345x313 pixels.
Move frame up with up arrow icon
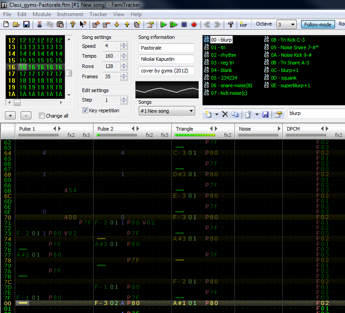[127, 25]
